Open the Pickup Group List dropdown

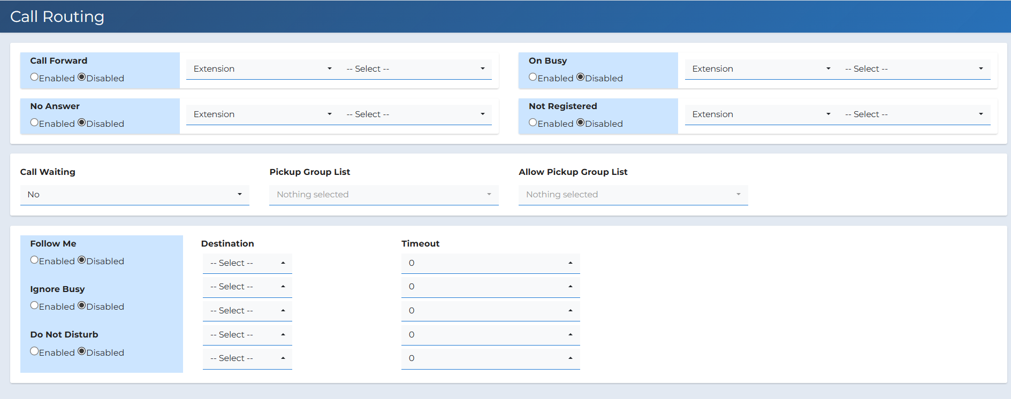coord(383,195)
